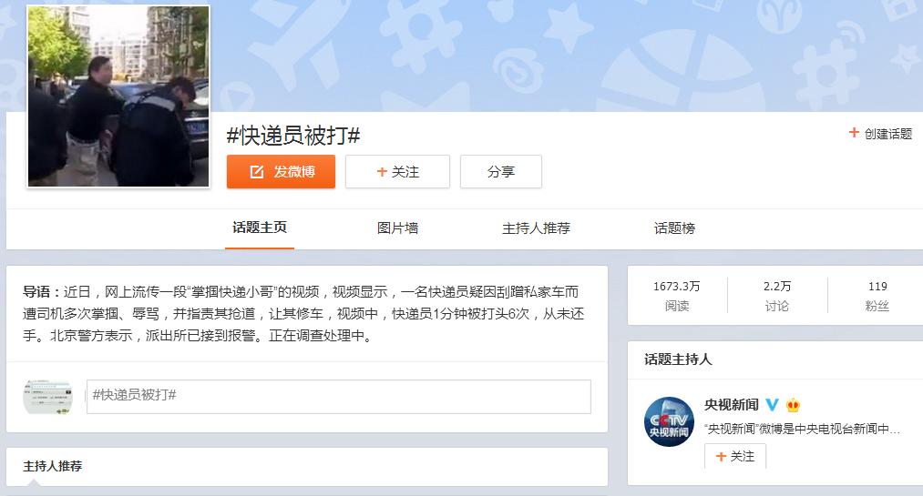Image resolution: width=923 pixels, height=496 pixels.
Task: Click the 话题主持人 section heading
Action: (678, 359)
